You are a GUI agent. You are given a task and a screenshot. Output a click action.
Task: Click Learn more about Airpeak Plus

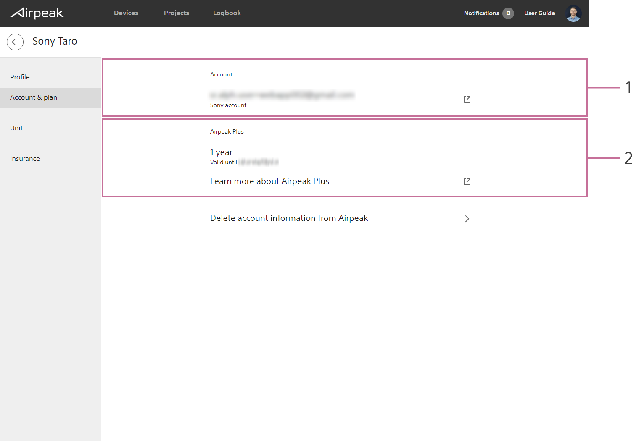(269, 181)
